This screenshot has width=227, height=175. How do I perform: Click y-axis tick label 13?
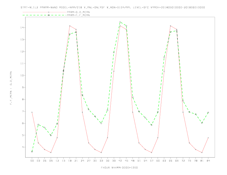22,39
